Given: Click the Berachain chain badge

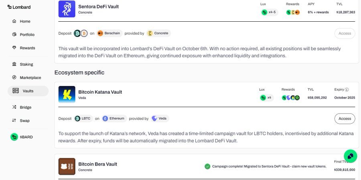Looking at the screenshot, I should tap(109, 33).
